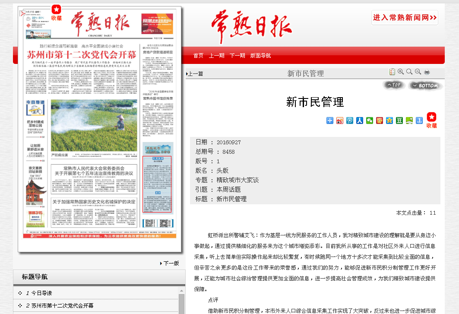The width and height of the screenshot is (459, 314).
Task: Open 版面导航 page navigation
Action: tap(260, 56)
